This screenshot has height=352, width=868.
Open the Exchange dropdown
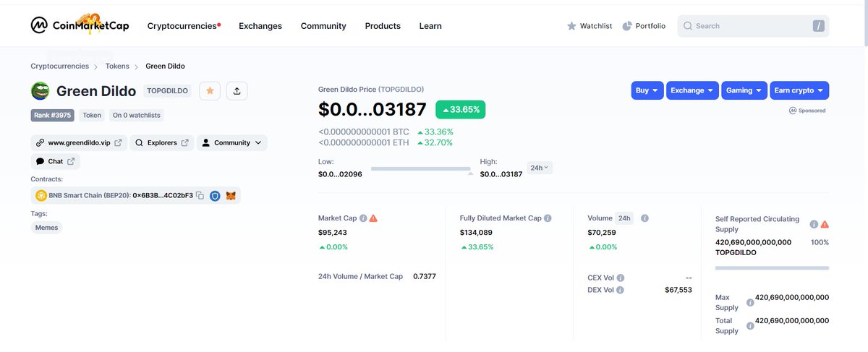coord(692,90)
